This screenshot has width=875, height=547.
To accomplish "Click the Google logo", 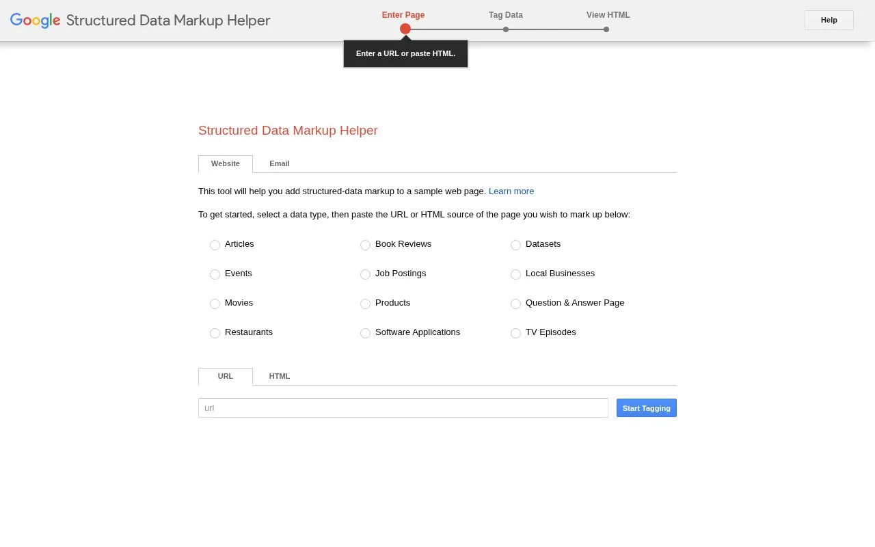I will click(x=36, y=21).
